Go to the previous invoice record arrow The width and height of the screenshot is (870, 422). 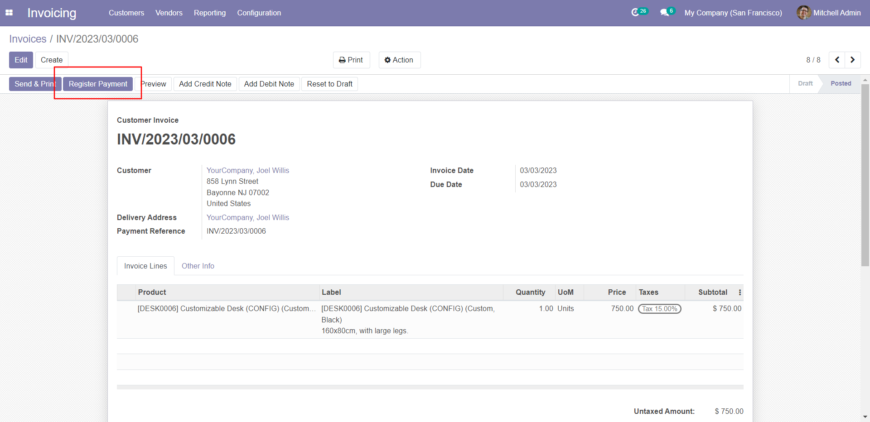(837, 60)
